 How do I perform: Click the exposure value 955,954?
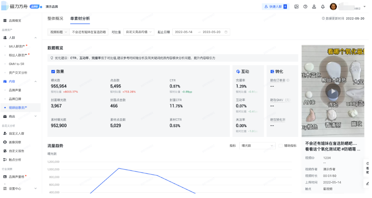coord(59,86)
